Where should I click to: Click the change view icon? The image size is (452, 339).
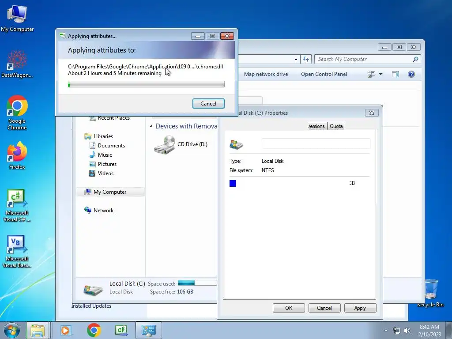click(x=371, y=74)
